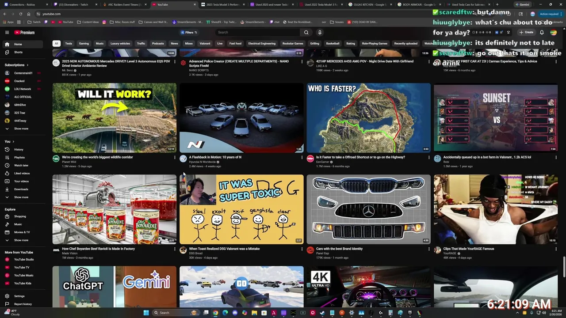Open the account avatar menu
Image resolution: width=566 pixels, height=318 pixels.
click(554, 32)
